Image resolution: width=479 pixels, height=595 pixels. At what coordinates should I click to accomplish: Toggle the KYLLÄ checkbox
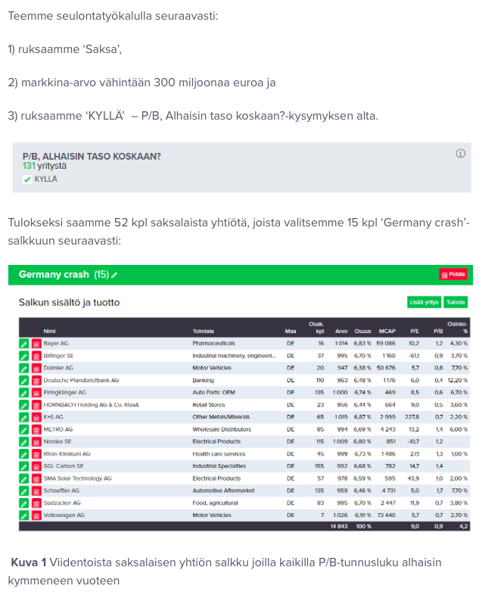[x=27, y=179]
